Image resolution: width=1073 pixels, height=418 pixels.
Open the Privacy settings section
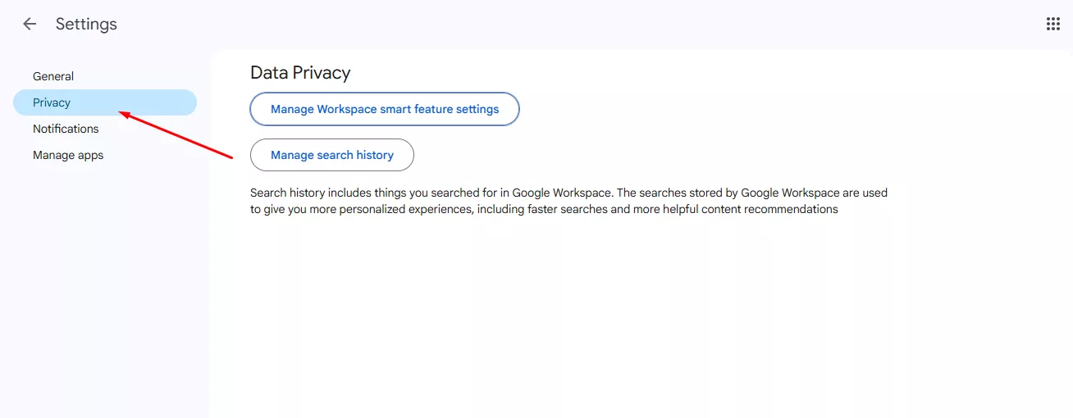tap(52, 102)
